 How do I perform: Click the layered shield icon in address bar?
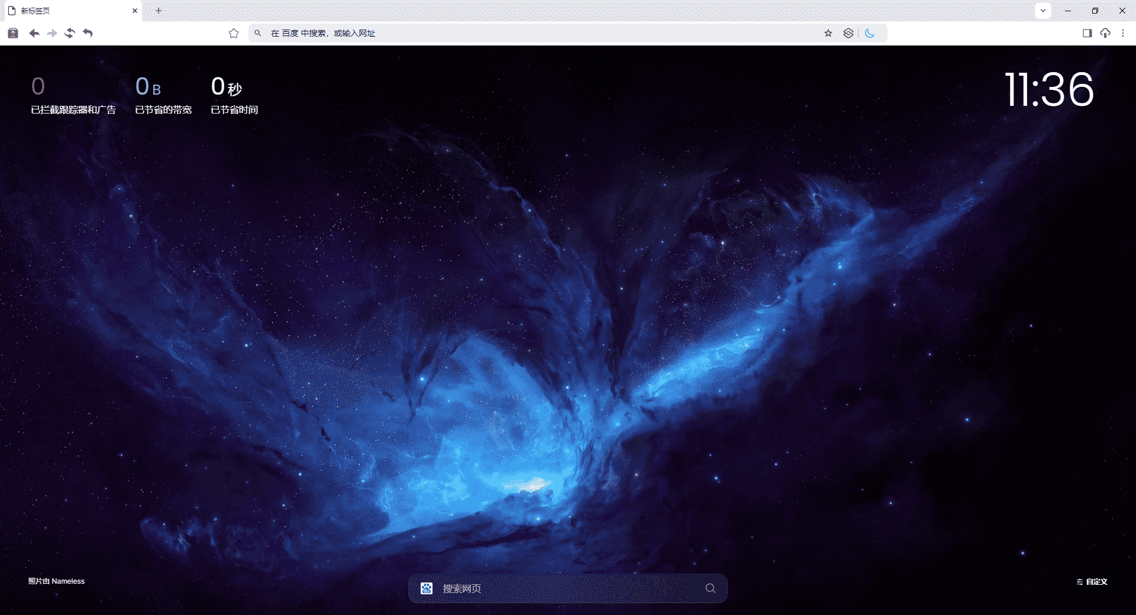click(x=848, y=33)
